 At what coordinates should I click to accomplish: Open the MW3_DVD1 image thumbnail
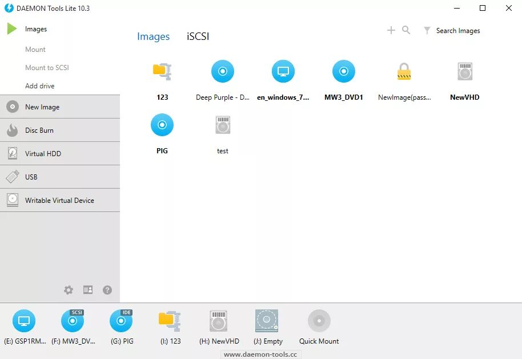[343, 71]
